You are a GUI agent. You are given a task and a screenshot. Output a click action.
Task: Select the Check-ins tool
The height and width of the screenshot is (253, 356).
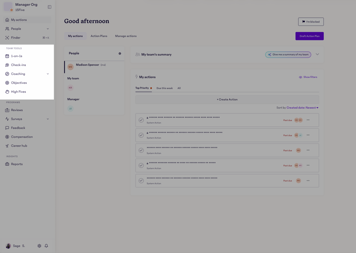[x=18, y=65]
